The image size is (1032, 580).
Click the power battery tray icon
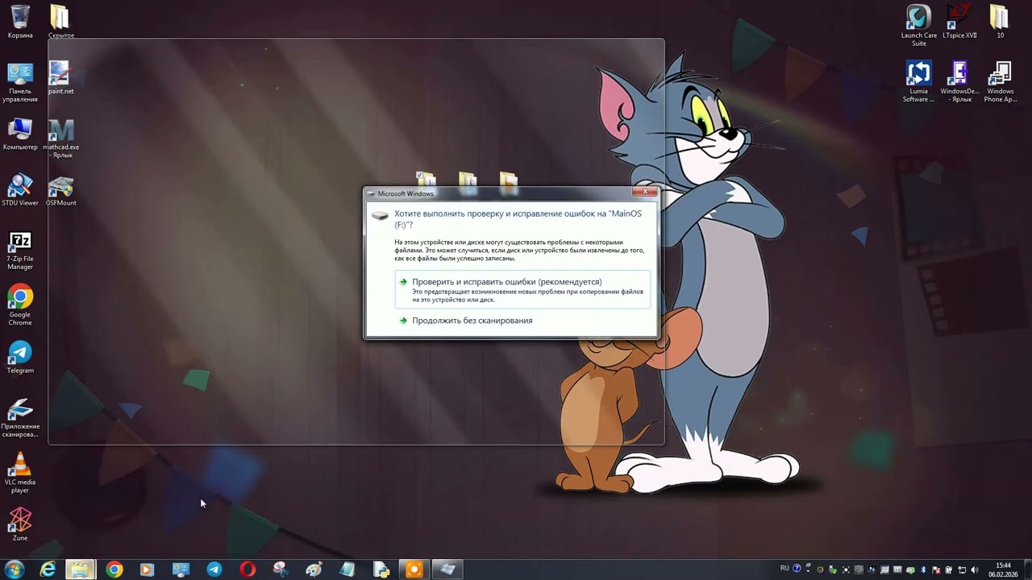pos(949,570)
